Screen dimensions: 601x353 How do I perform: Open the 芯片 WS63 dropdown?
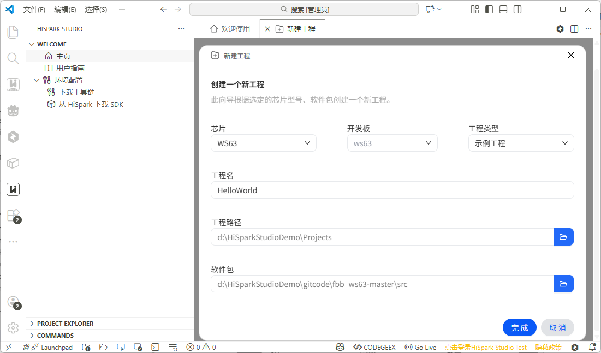(x=263, y=143)
